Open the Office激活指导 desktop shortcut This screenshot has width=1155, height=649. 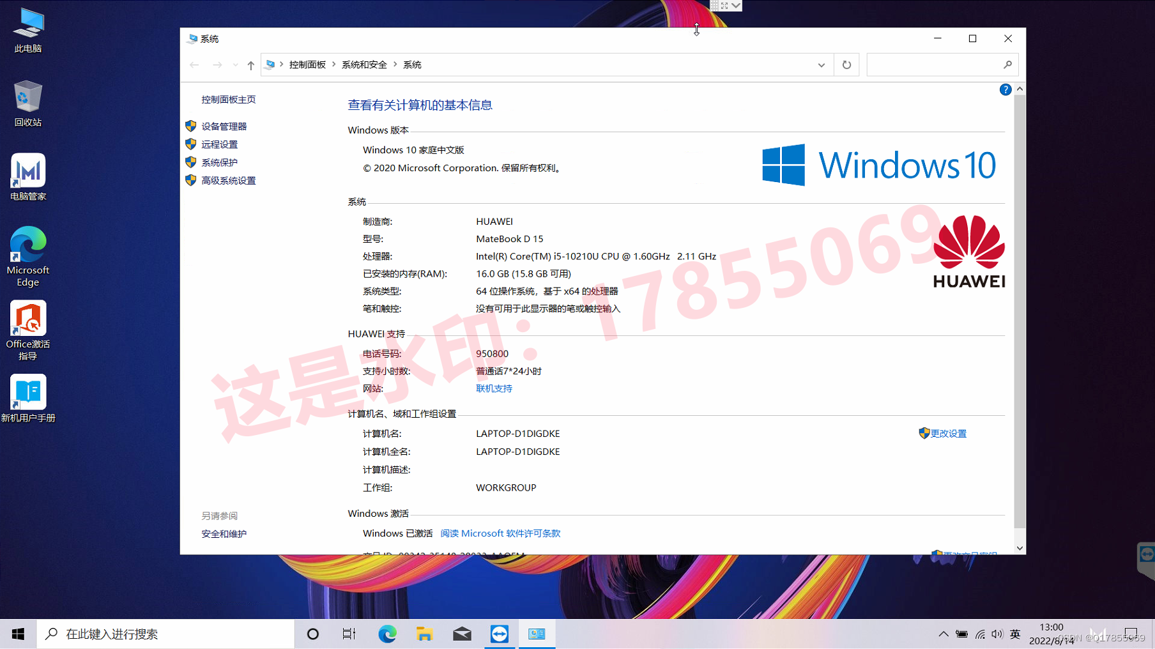point(28,330)
